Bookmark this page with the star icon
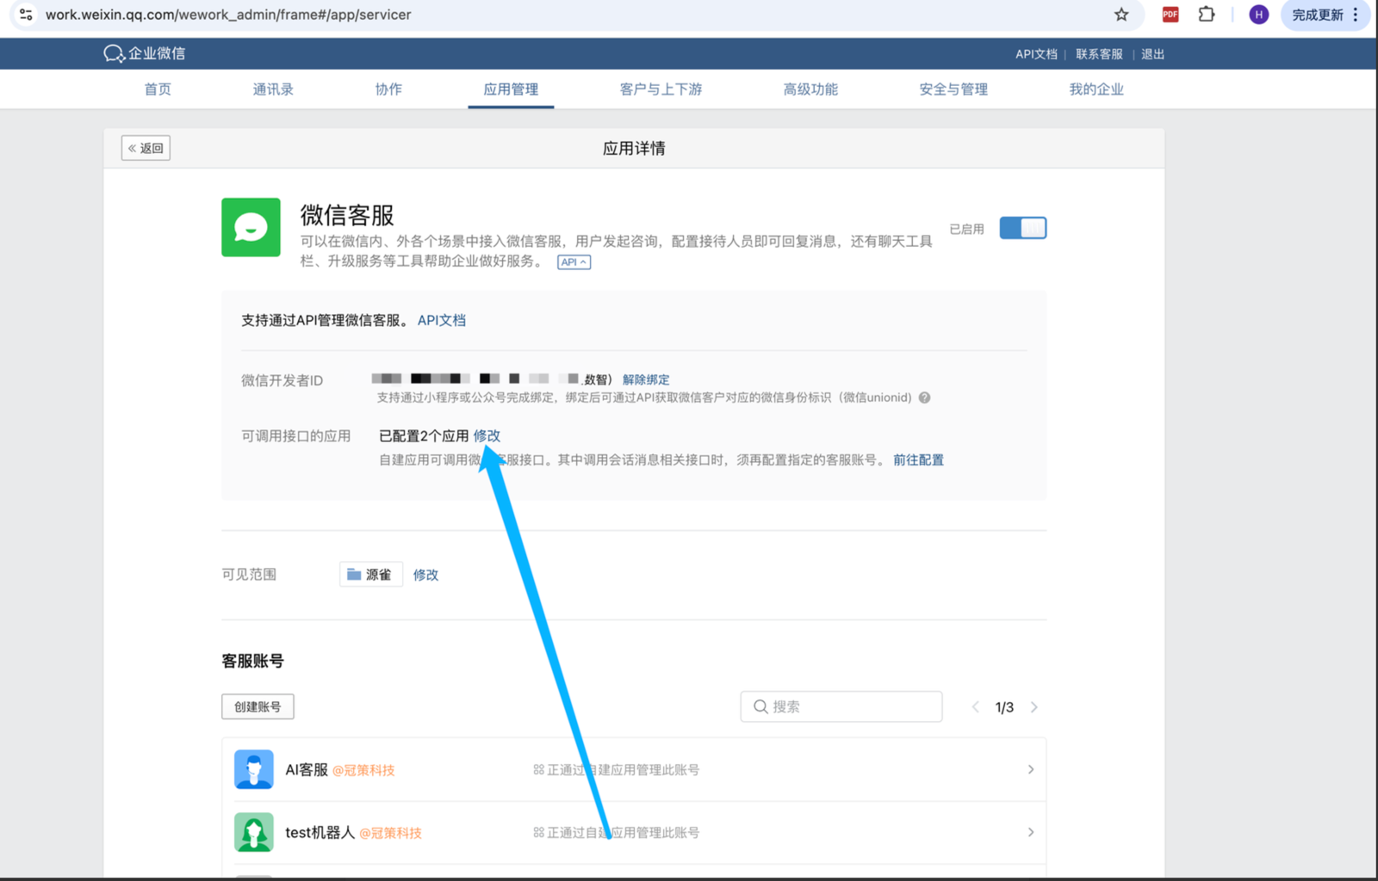The width and height of the screenshot is (1378, 881). coord(1121,15)
